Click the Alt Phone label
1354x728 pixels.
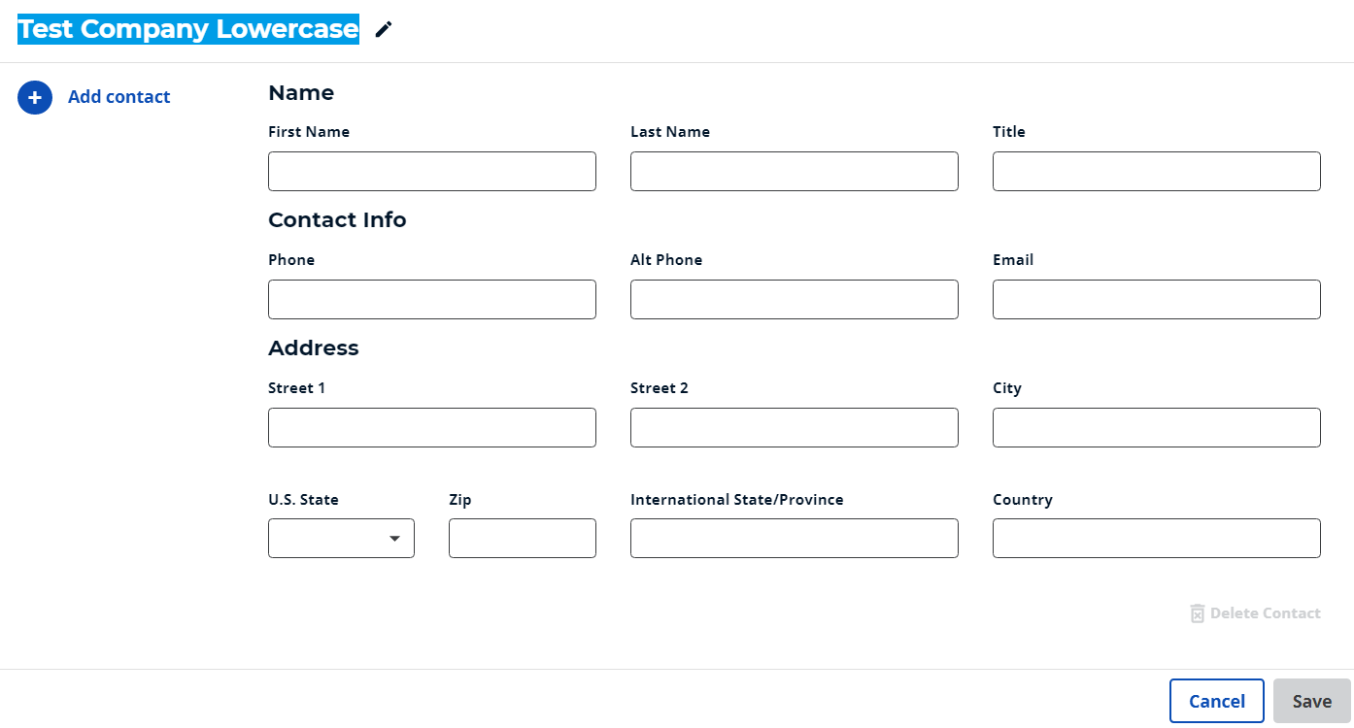pos(666,260)
